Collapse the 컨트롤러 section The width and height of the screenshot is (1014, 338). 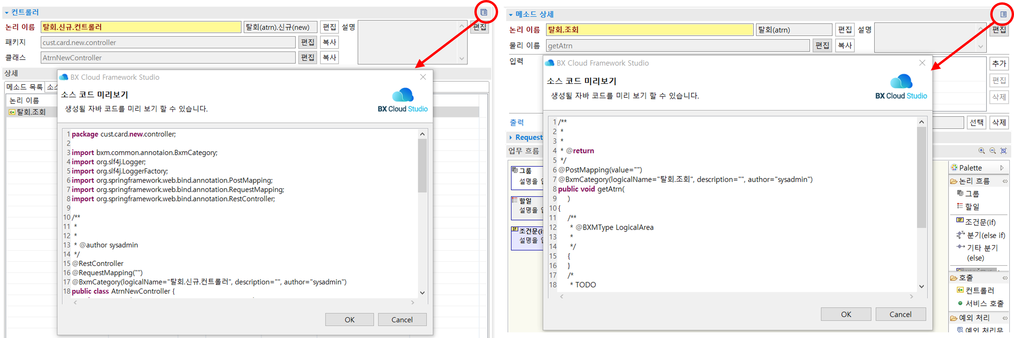coord(6,13)
